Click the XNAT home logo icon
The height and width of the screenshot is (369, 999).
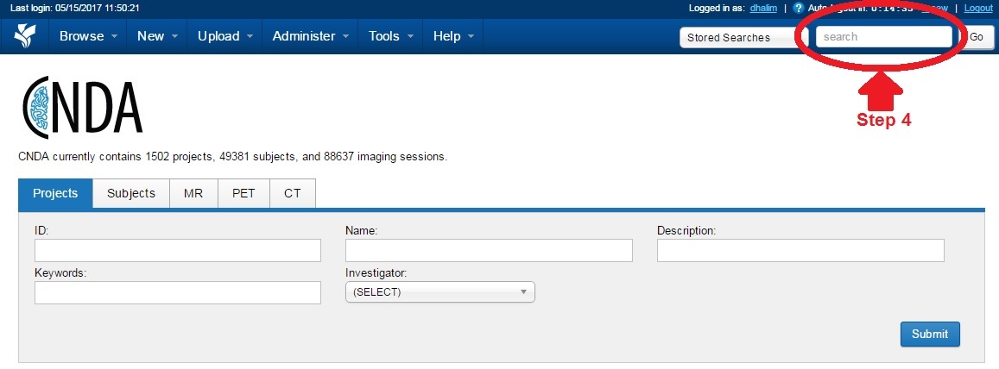(x=24, y=36)
